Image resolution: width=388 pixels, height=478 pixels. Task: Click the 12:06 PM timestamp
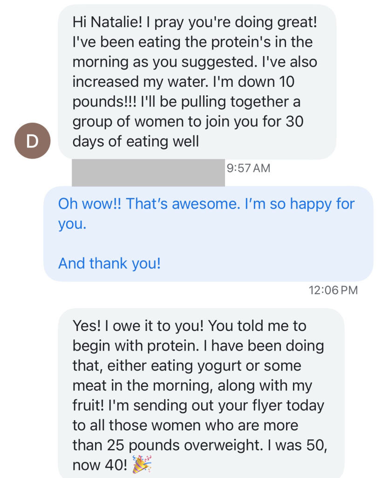333,290
